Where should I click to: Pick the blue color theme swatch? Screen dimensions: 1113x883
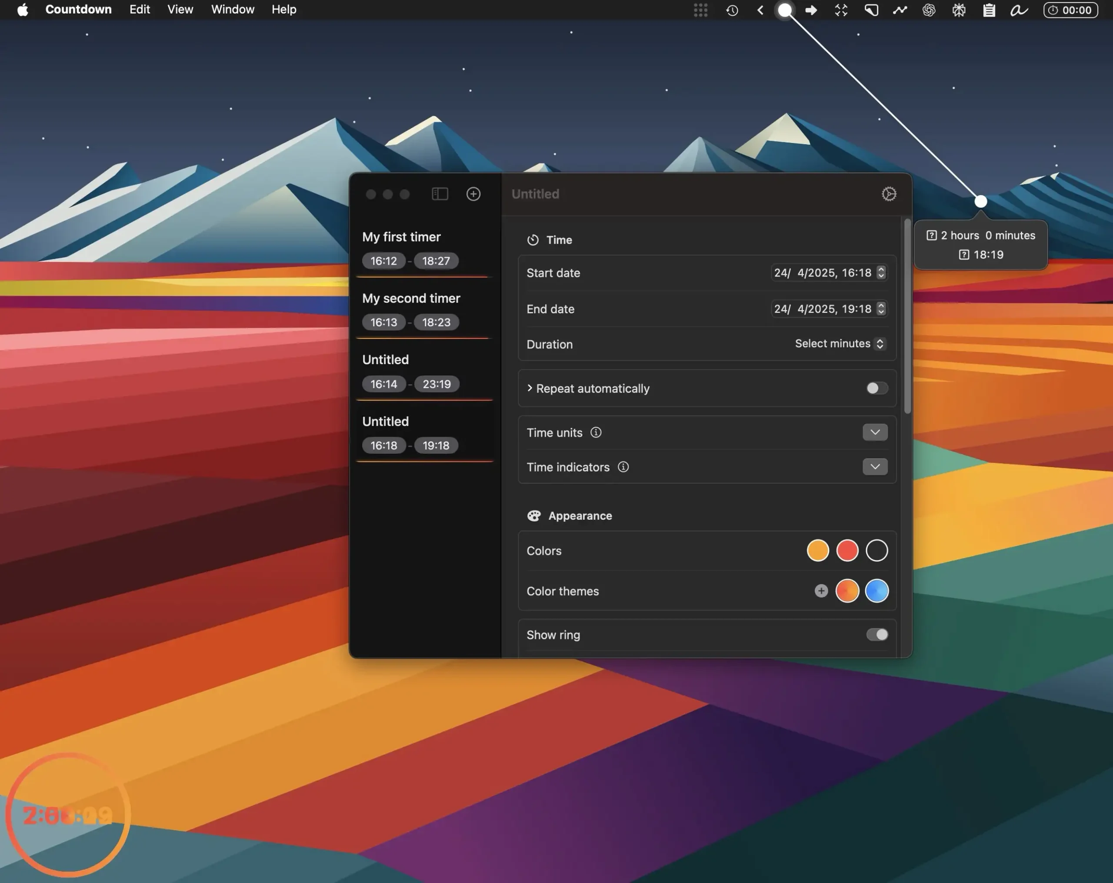[876, 591]
